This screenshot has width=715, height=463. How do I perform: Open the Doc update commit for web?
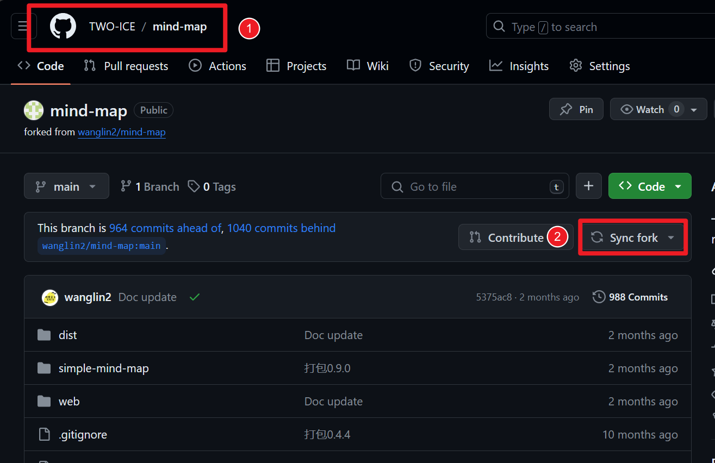[333, 402]
